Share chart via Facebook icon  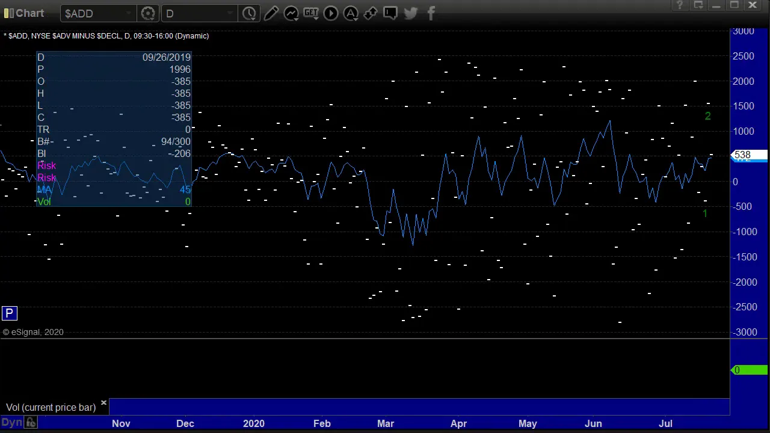(431, 13)
